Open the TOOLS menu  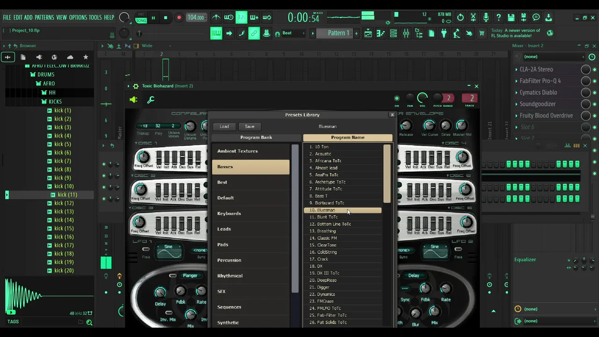pyautogui.click(x=95, y=17)
